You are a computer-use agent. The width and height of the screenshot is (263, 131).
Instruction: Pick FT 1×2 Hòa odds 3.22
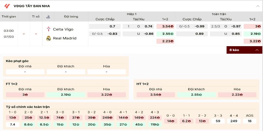pos(107,95)
